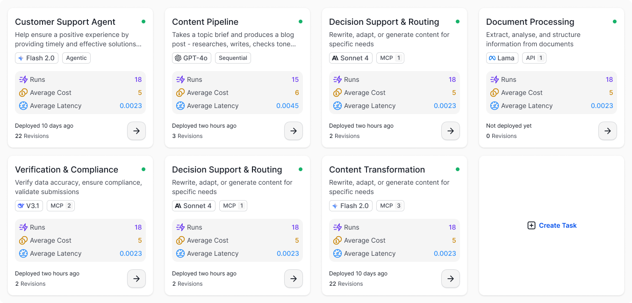Screen dimensions: 632x303
Task: Click the Meta icon on the Lama tag
Action: pos(492,58)
